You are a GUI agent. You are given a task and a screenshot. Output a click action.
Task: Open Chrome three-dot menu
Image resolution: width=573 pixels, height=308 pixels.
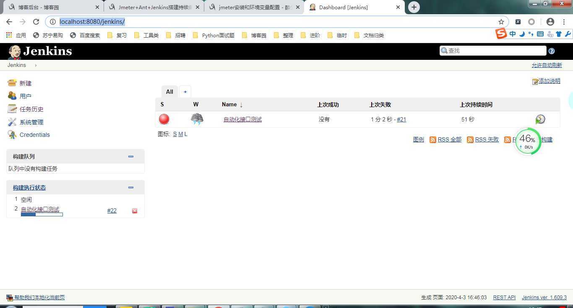point(564,22)
